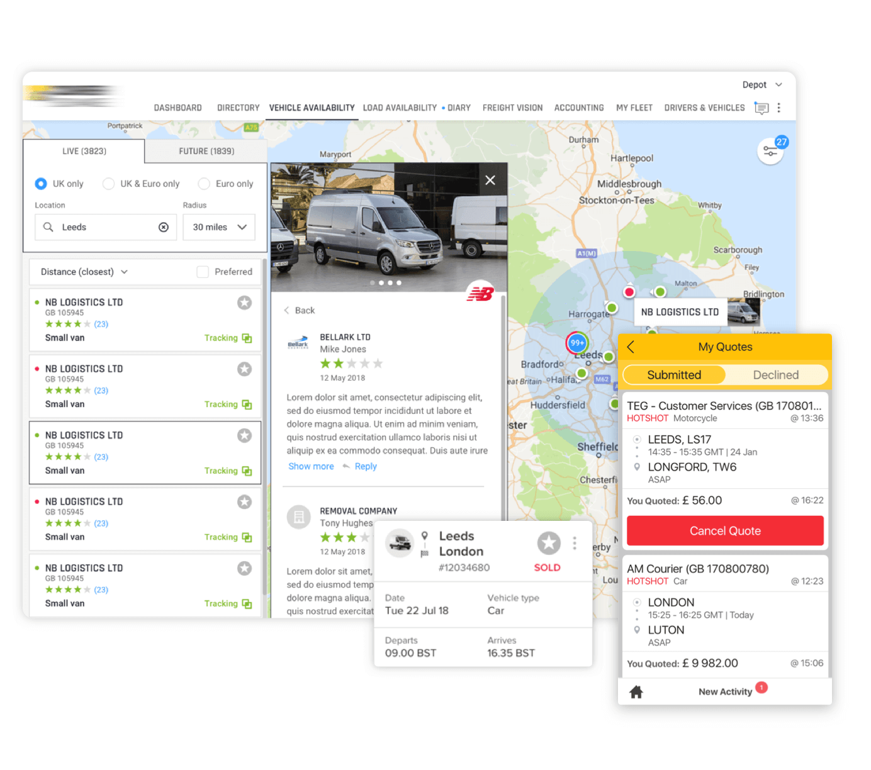871x770 pixels.
Task: Go back using My Quotes header arrow
Action: point(631,347)
